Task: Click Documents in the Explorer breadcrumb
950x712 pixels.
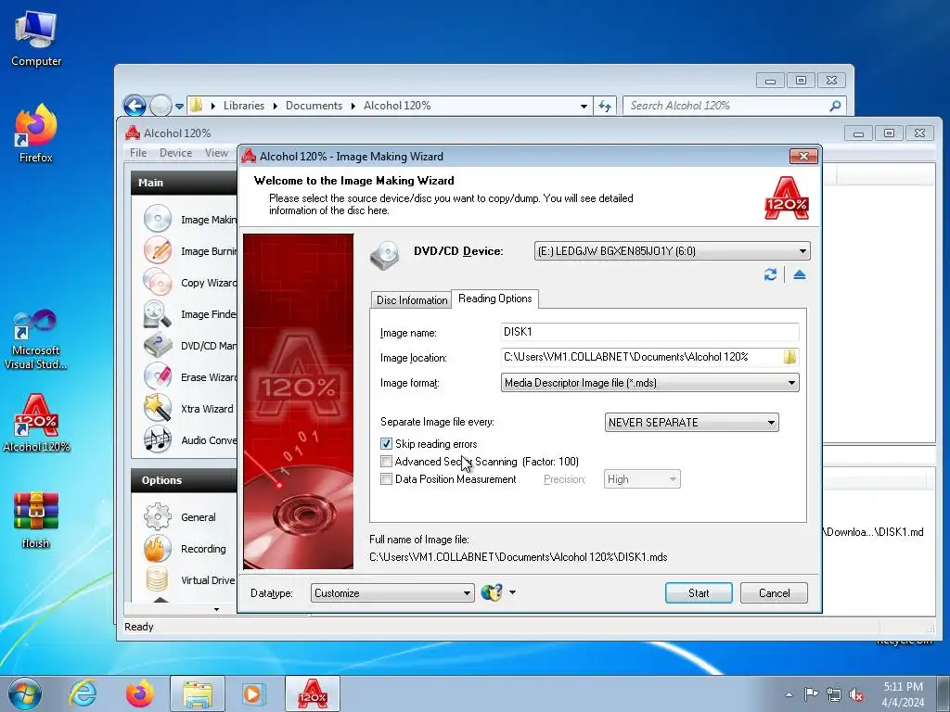Action: click(x=314, y=106)
